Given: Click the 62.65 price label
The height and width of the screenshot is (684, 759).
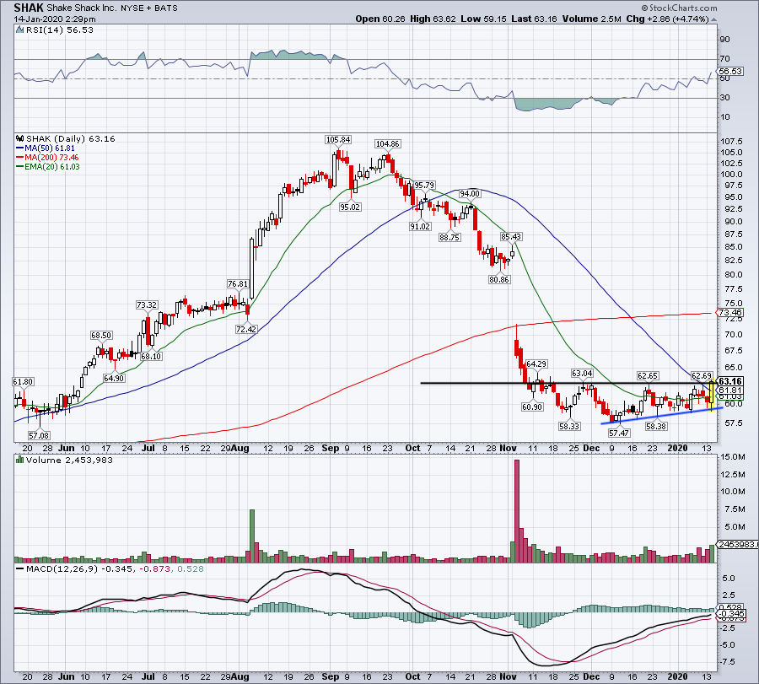Looking at the screenshot, I should tap(648, 375).
